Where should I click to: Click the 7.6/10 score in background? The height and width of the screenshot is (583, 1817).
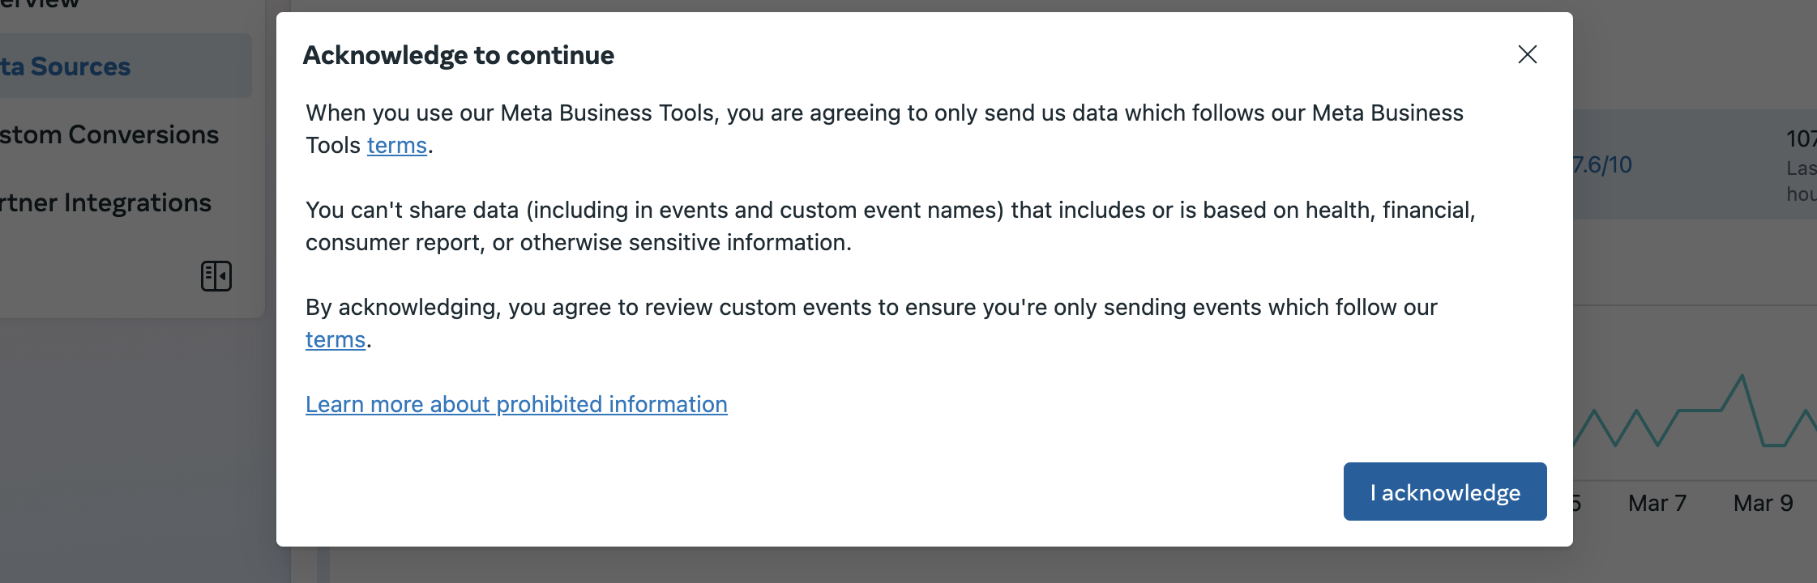(1602, 165)
